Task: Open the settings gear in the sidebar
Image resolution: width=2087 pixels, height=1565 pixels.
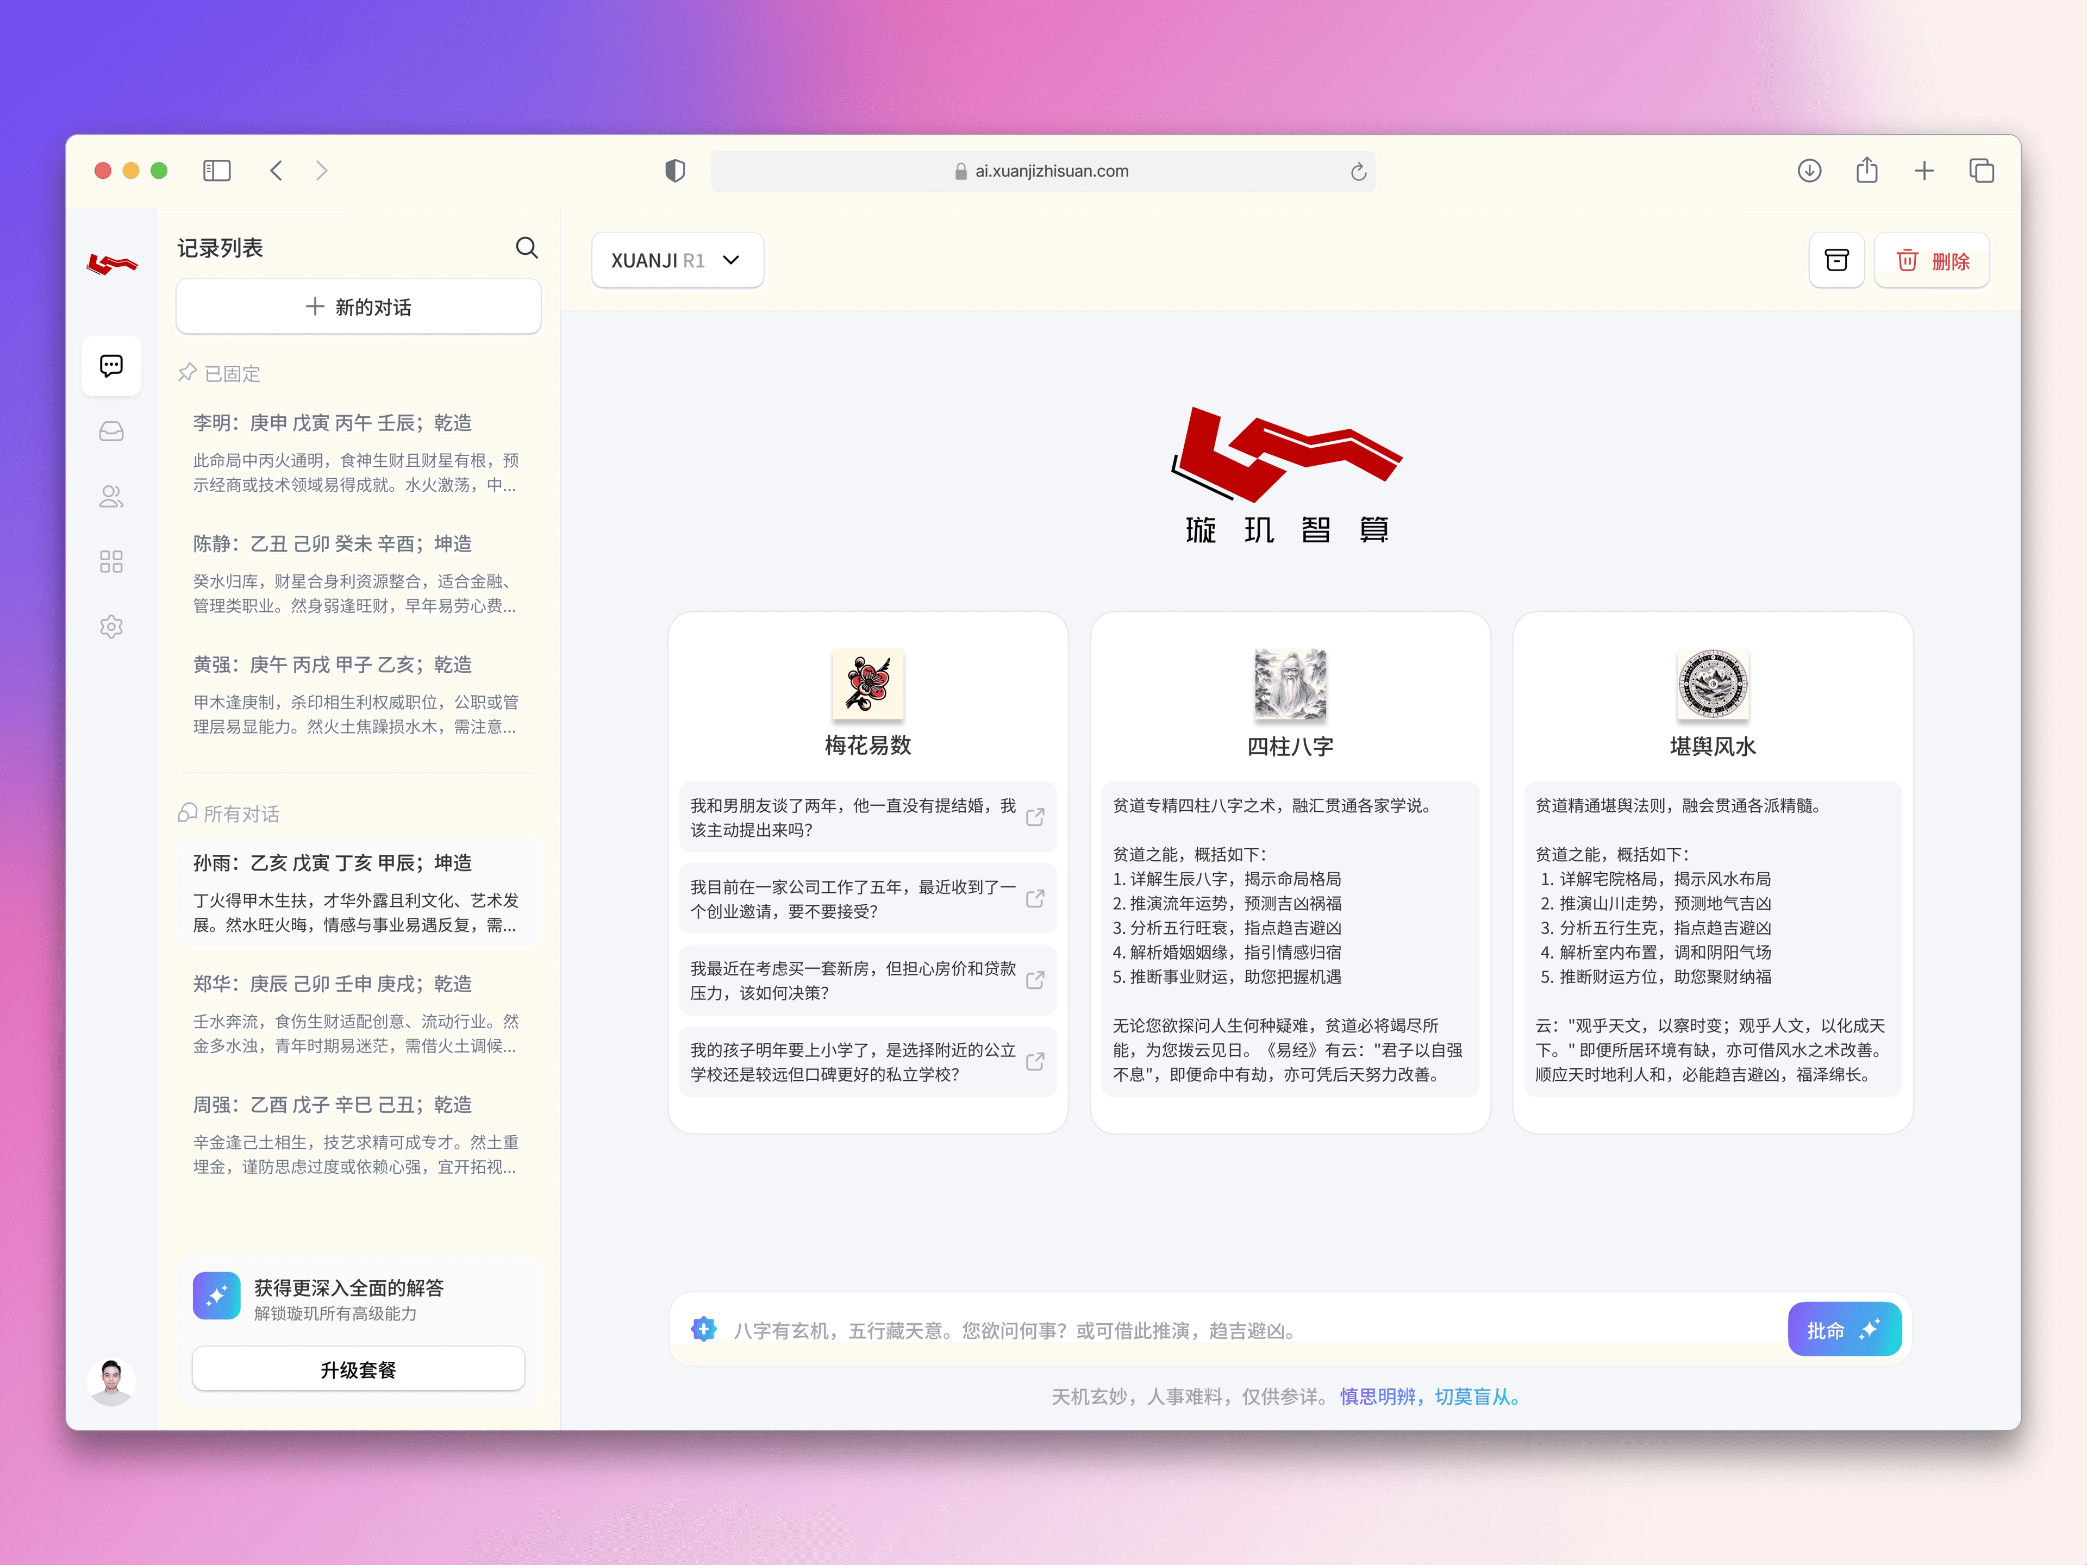Action: click(111, 627)
